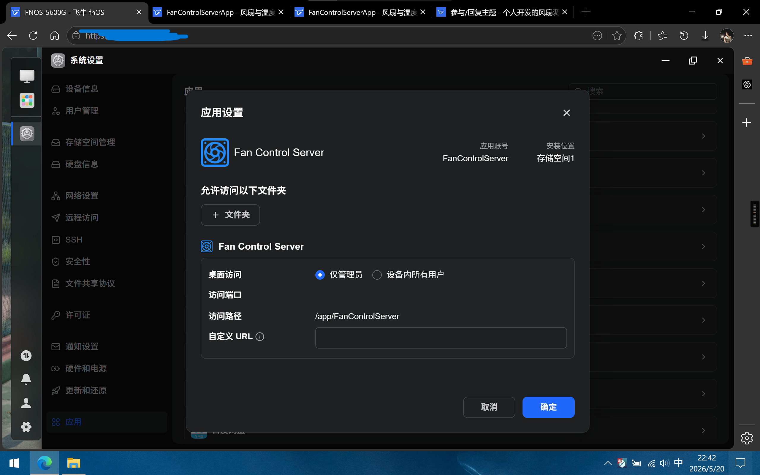Click the /app/FanControlServer path text
760x475 pixels.
[x=357, y=316]
